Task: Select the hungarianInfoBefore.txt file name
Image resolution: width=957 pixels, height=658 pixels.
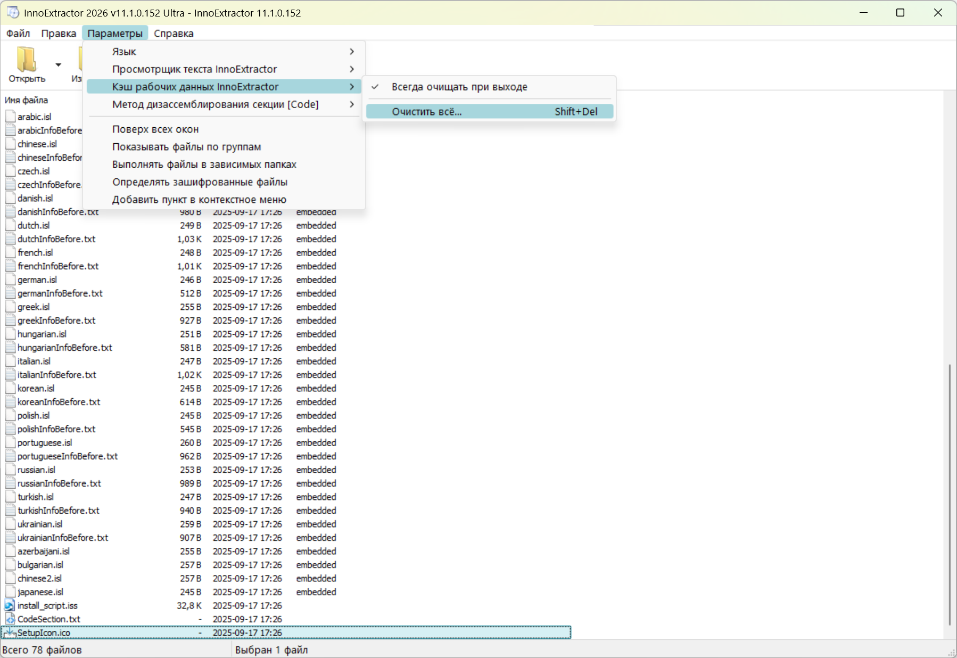Action: coord(65,348)
